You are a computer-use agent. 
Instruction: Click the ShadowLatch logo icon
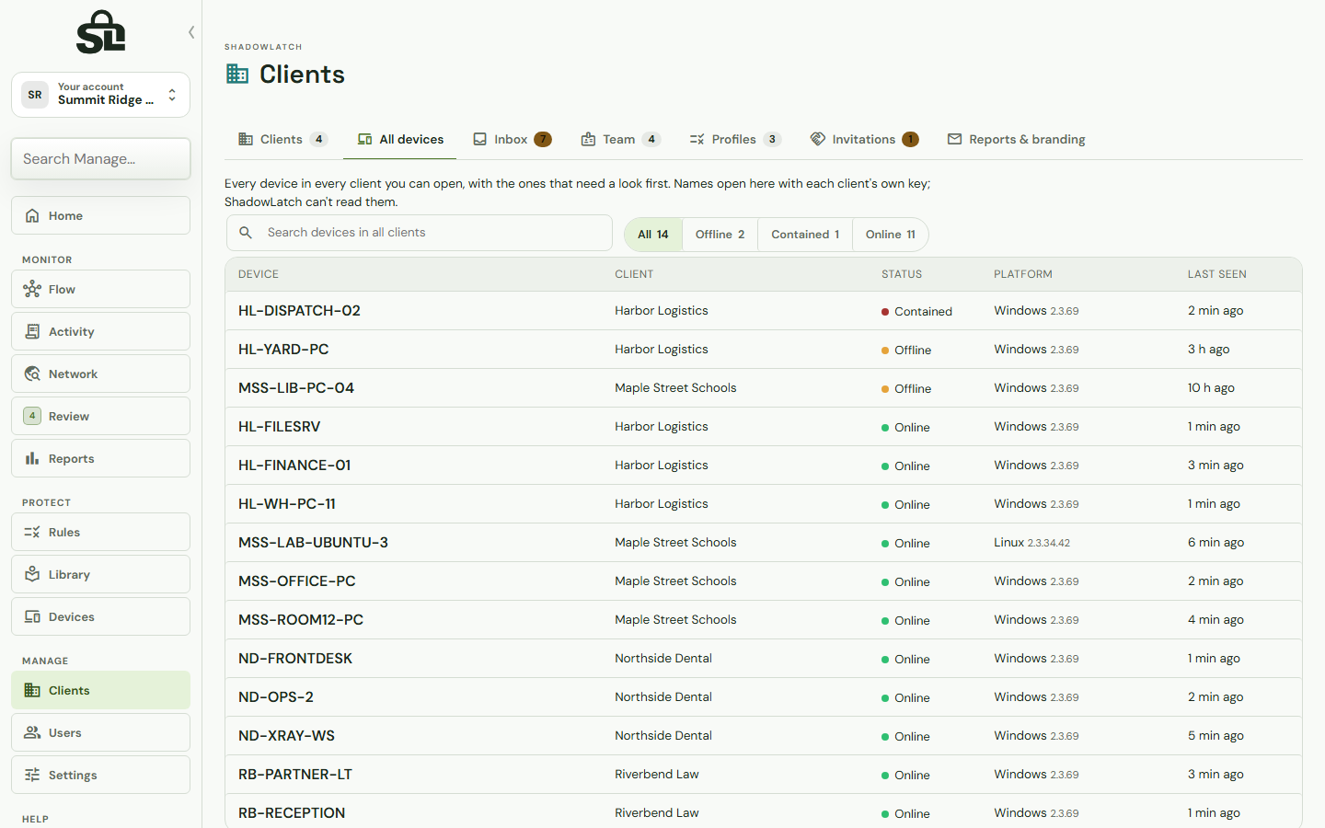point(100,32)
